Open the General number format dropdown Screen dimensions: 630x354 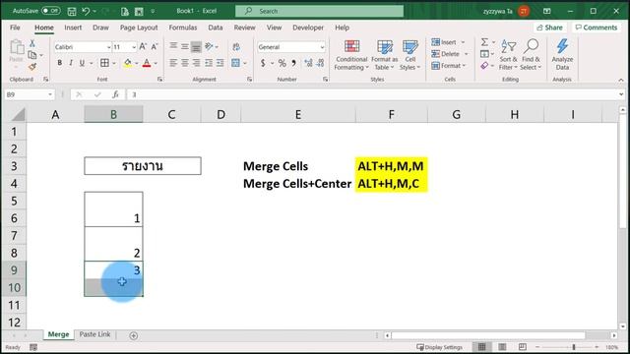[x=322, y=47]
